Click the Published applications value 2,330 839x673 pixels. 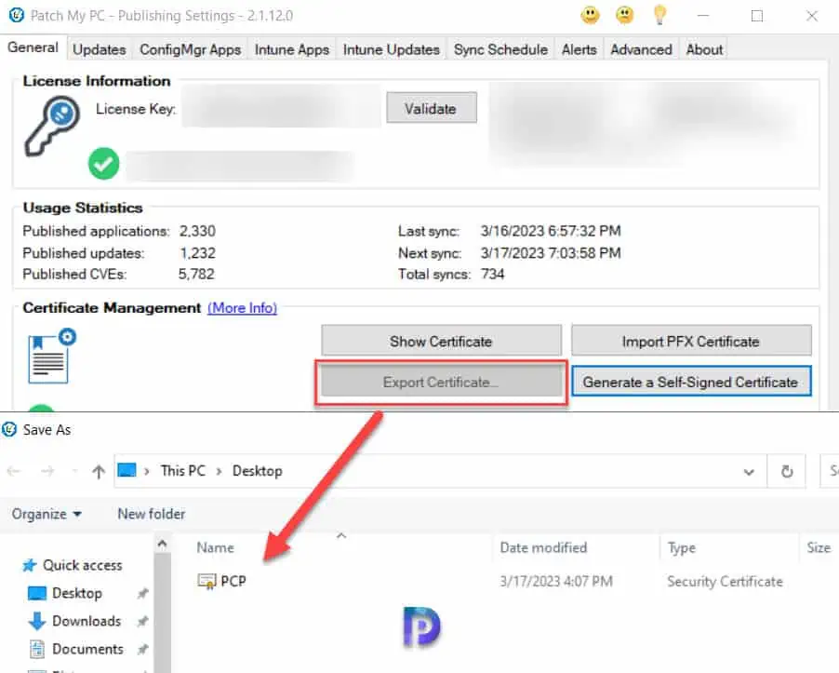coord(197,231)
